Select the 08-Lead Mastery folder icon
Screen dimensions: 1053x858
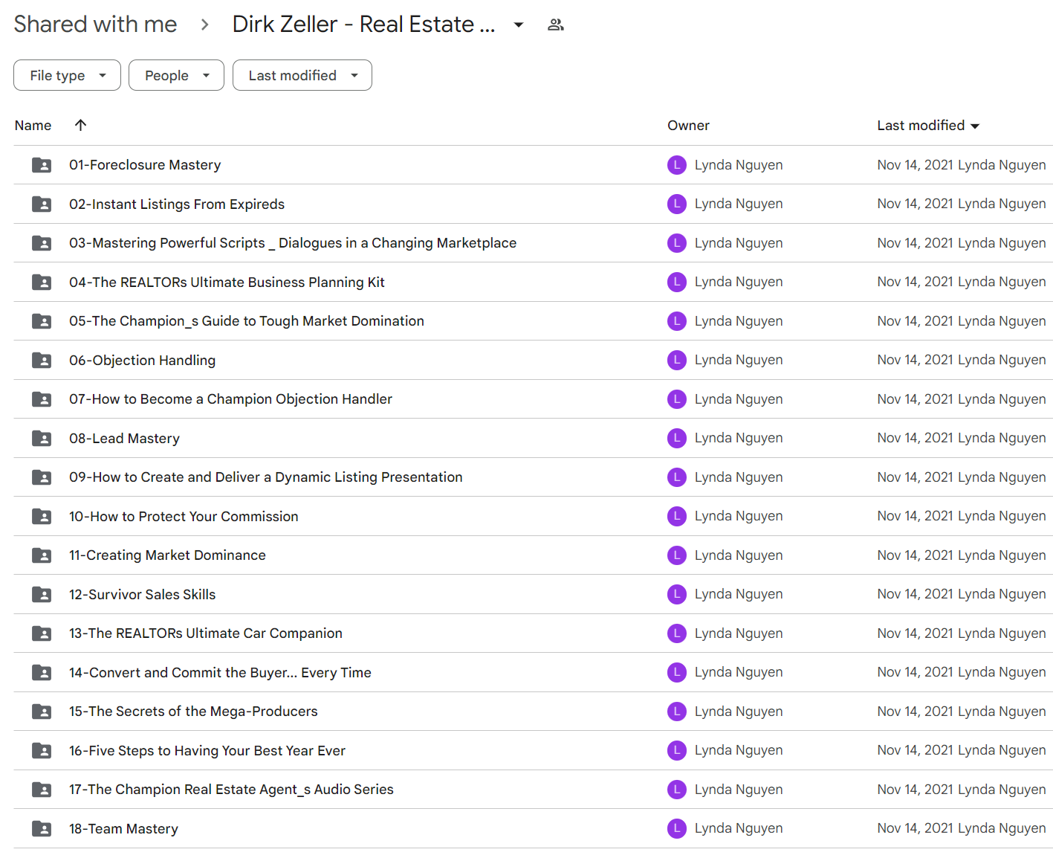tap(42, 438)
